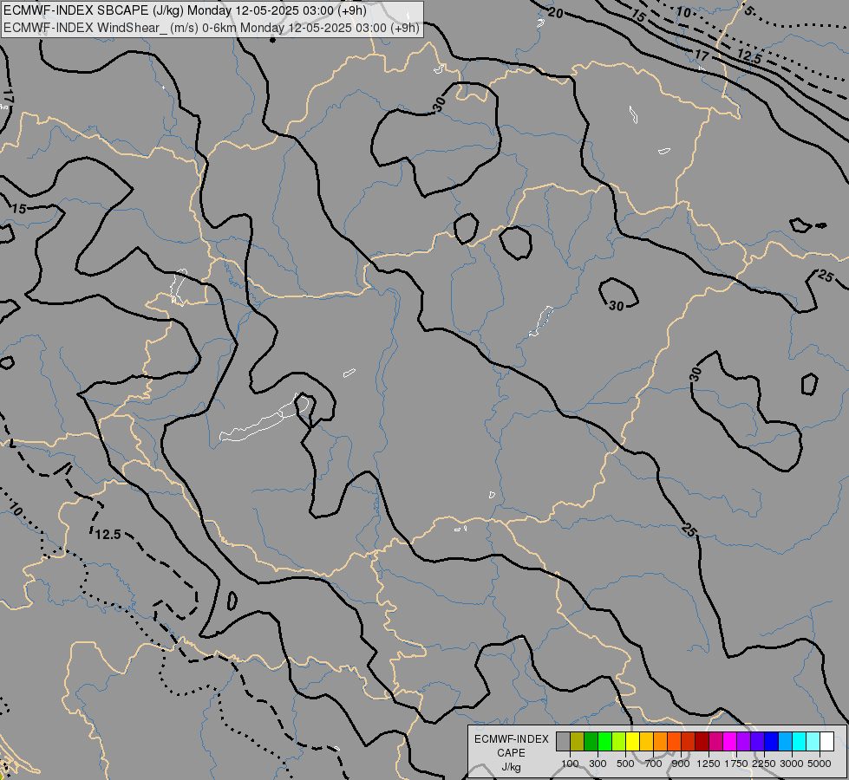Click the olive swatch in the CAPE legend

pyautogui.click(x=578, y=742)
